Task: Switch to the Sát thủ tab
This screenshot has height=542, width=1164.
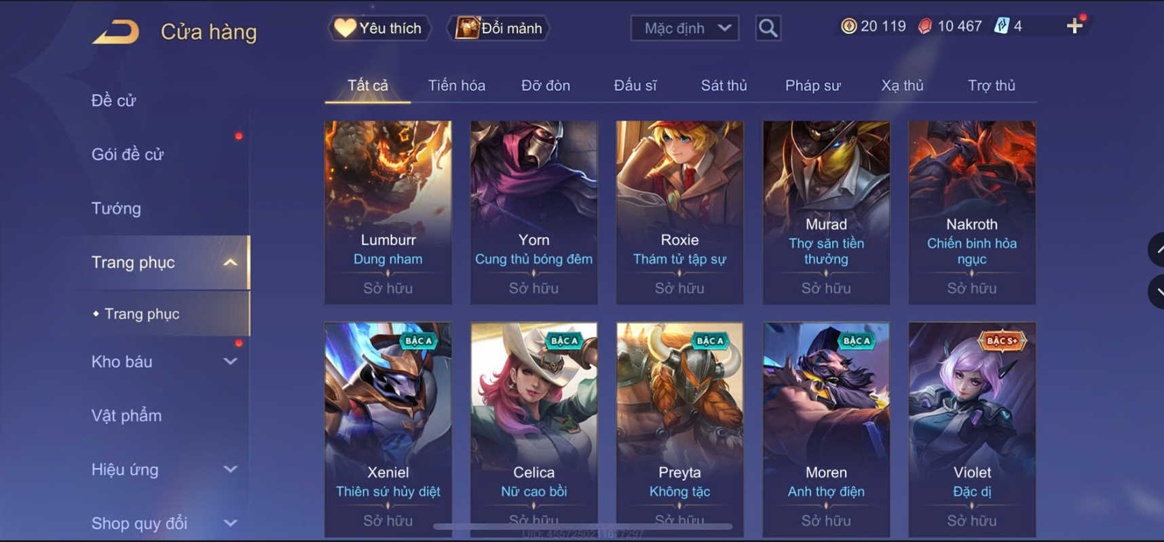Action: pos(724,85)
